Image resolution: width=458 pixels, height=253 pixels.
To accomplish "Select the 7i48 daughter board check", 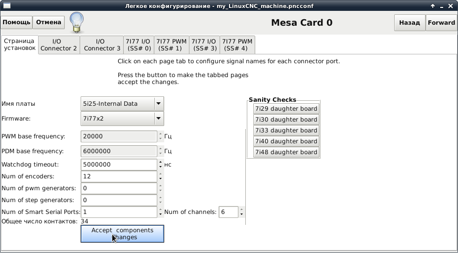I will click(x=286, y=152).
